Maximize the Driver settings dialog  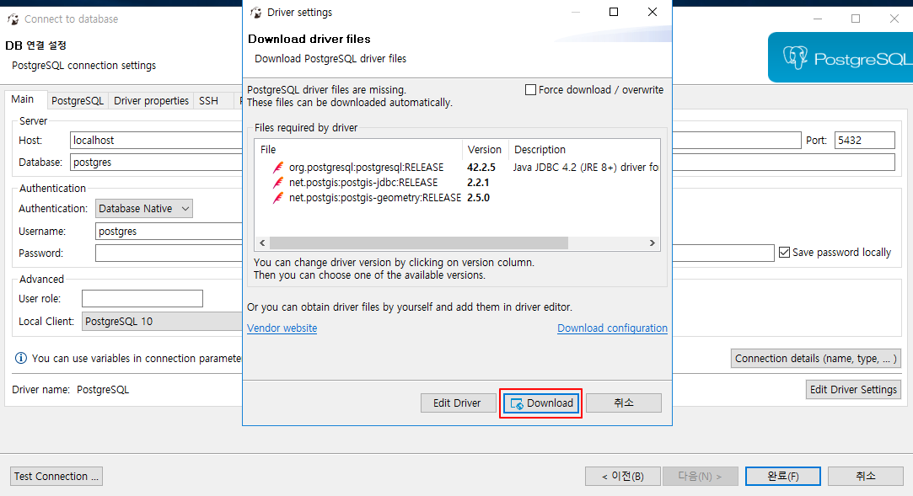[x=614, y=13]
